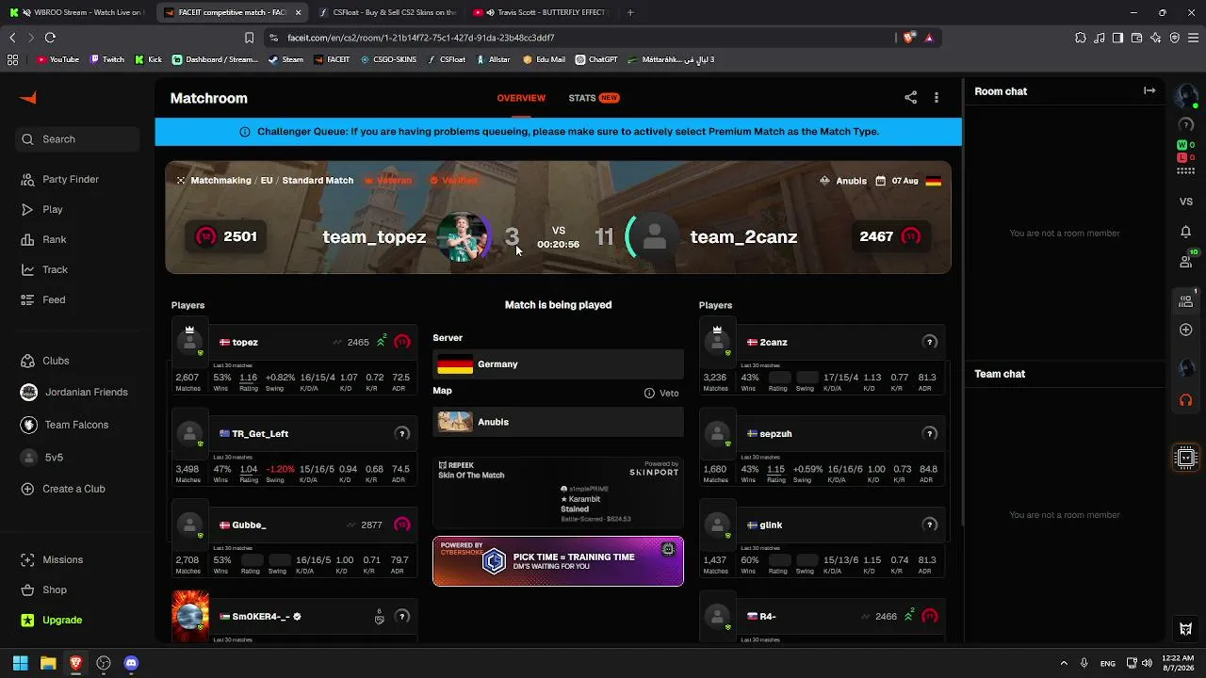
Task: Open notifications bell in right sidebar
Action: coord(1186,232)
